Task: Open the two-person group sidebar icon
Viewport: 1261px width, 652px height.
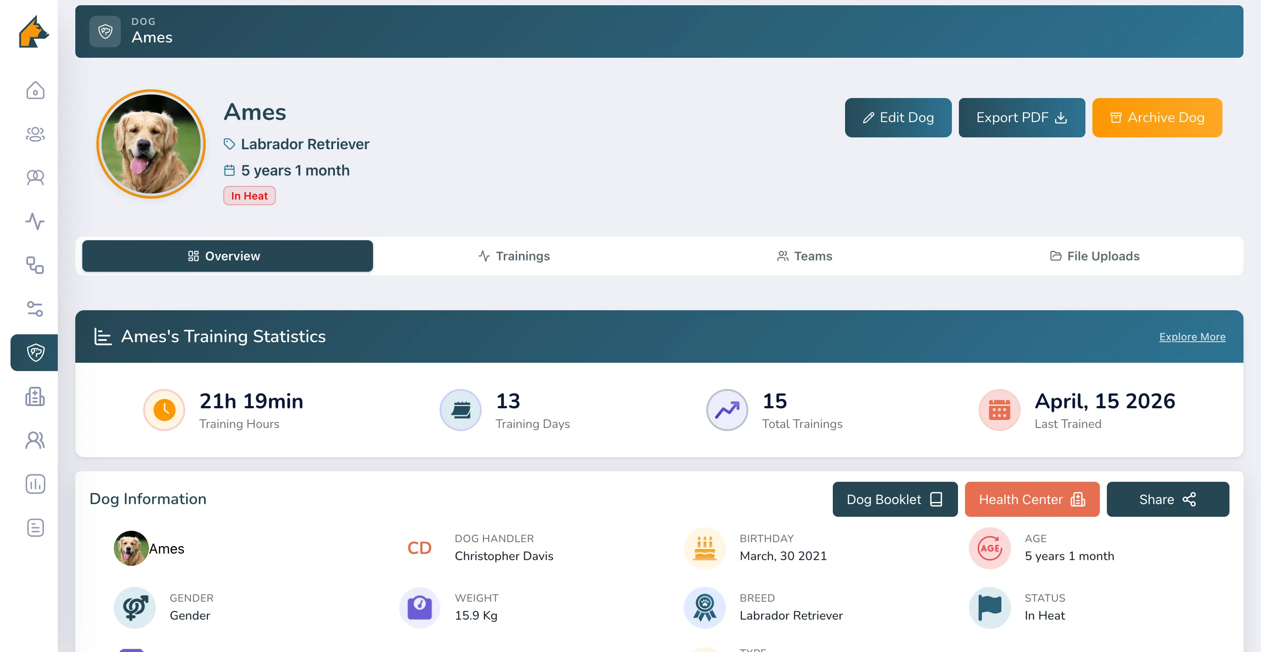Action: (x=35, y=178)
